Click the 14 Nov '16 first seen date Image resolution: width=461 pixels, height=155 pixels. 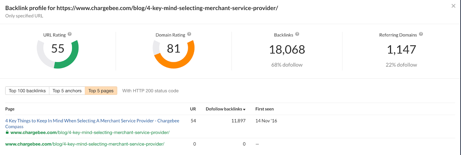pyautogui.click(x=266, y=121)
